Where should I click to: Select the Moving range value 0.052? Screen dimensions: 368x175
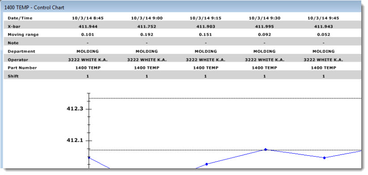(x=324, y=35)
